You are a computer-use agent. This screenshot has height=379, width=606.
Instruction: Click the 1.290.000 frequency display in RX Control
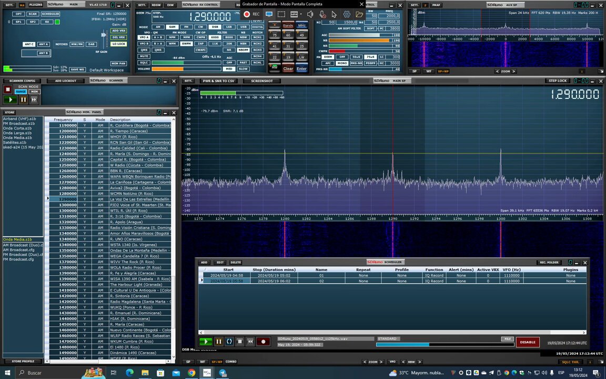tap(210, 17)
